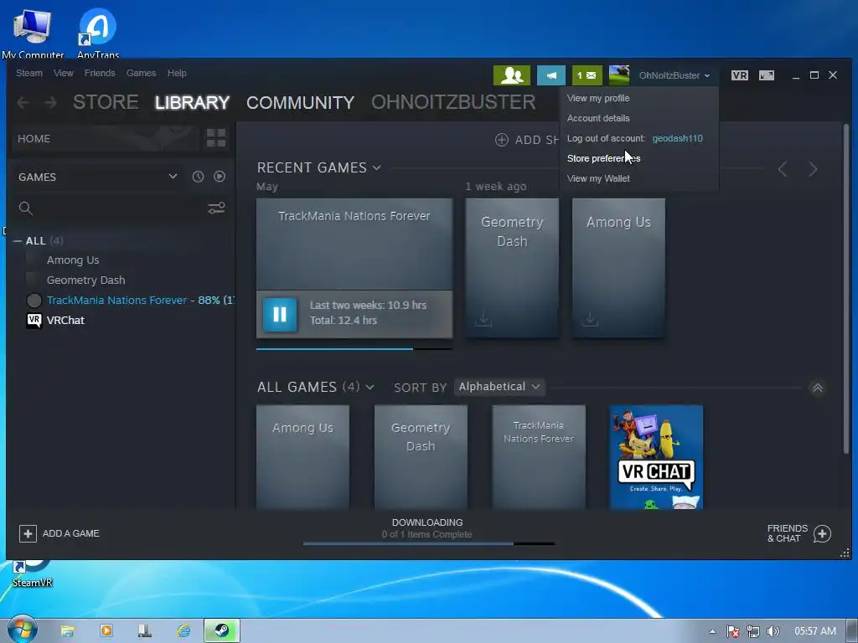Screen dimensions: 858x643
Task: Open Among Us tile in All Games
Action: (x=302, y=457)
